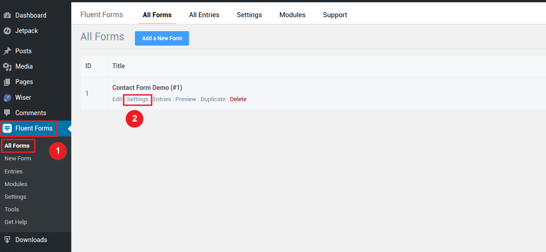Switch to the Modules tab
The width and height of the screenshot is (546, 252).
pyautogui.click(x=292, y=15)
